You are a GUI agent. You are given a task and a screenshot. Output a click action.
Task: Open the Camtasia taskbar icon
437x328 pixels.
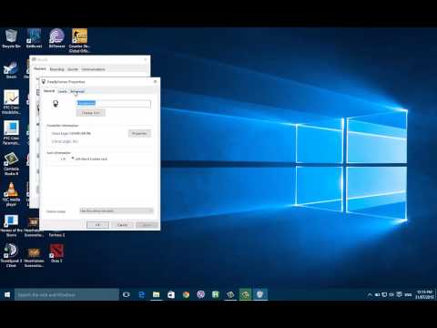coord(230,294)
